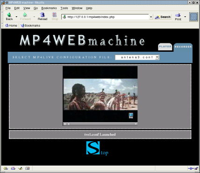Viewport: 200px width, 173px height.
Task: Expand the antena3.conf configuration dropdown
Action: click(157, 57)
